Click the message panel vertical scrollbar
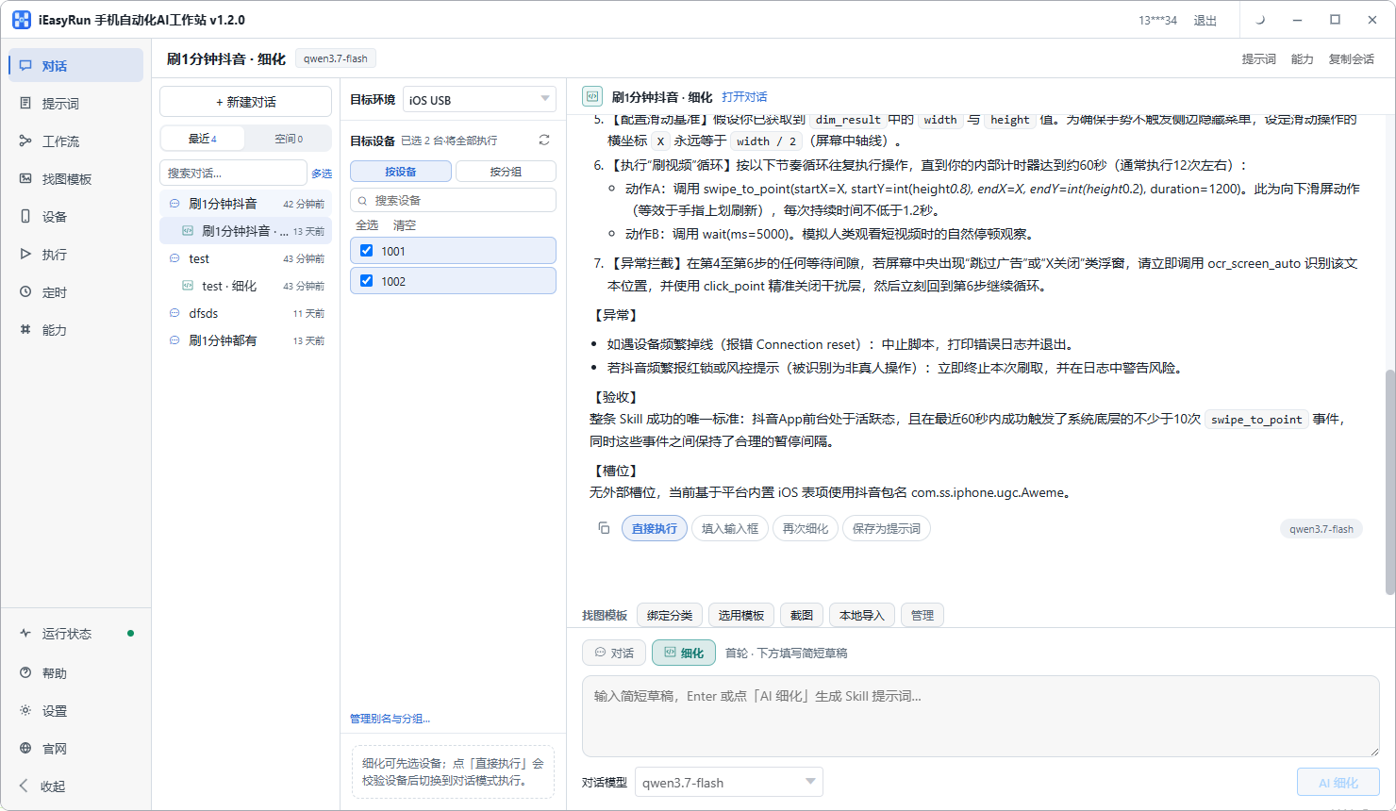Image resolution: width=1396 pixels, height=811 pixels. coord(1390,482)
